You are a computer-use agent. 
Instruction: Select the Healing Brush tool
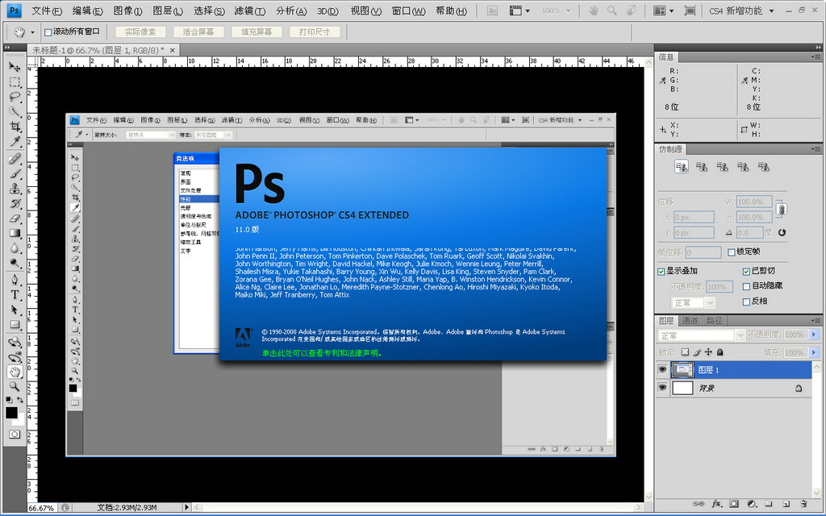(15, 159)
